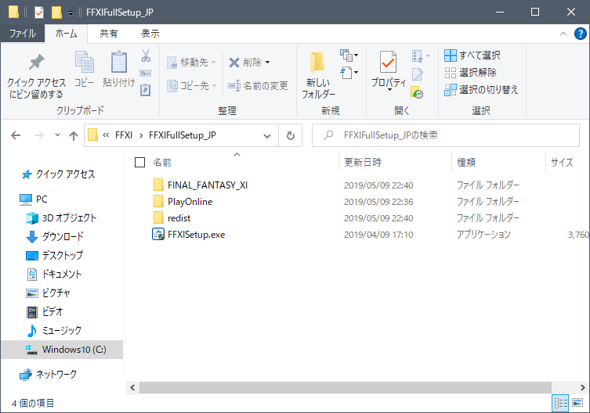Open デスクトップ in navigation pane
The image size is (590, 413).
click(54, 256)
